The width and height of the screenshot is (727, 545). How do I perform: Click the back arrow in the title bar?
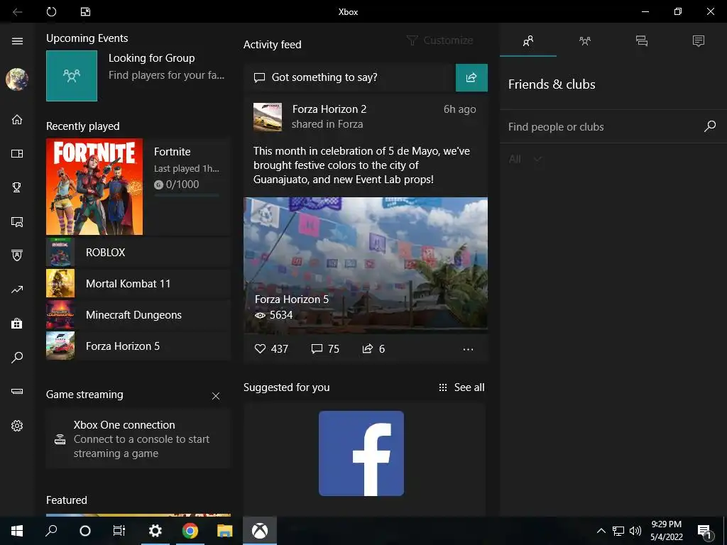point(17,11)
